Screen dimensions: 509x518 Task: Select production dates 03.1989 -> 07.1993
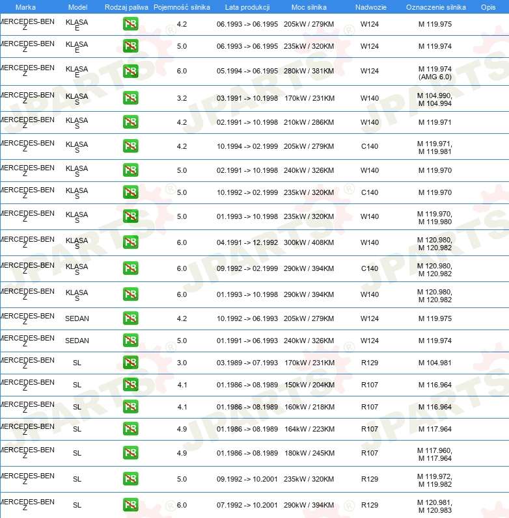pos(247,363)
